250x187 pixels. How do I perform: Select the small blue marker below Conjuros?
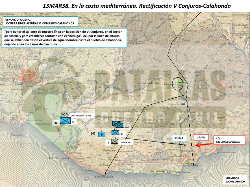[x=183, y=104]
